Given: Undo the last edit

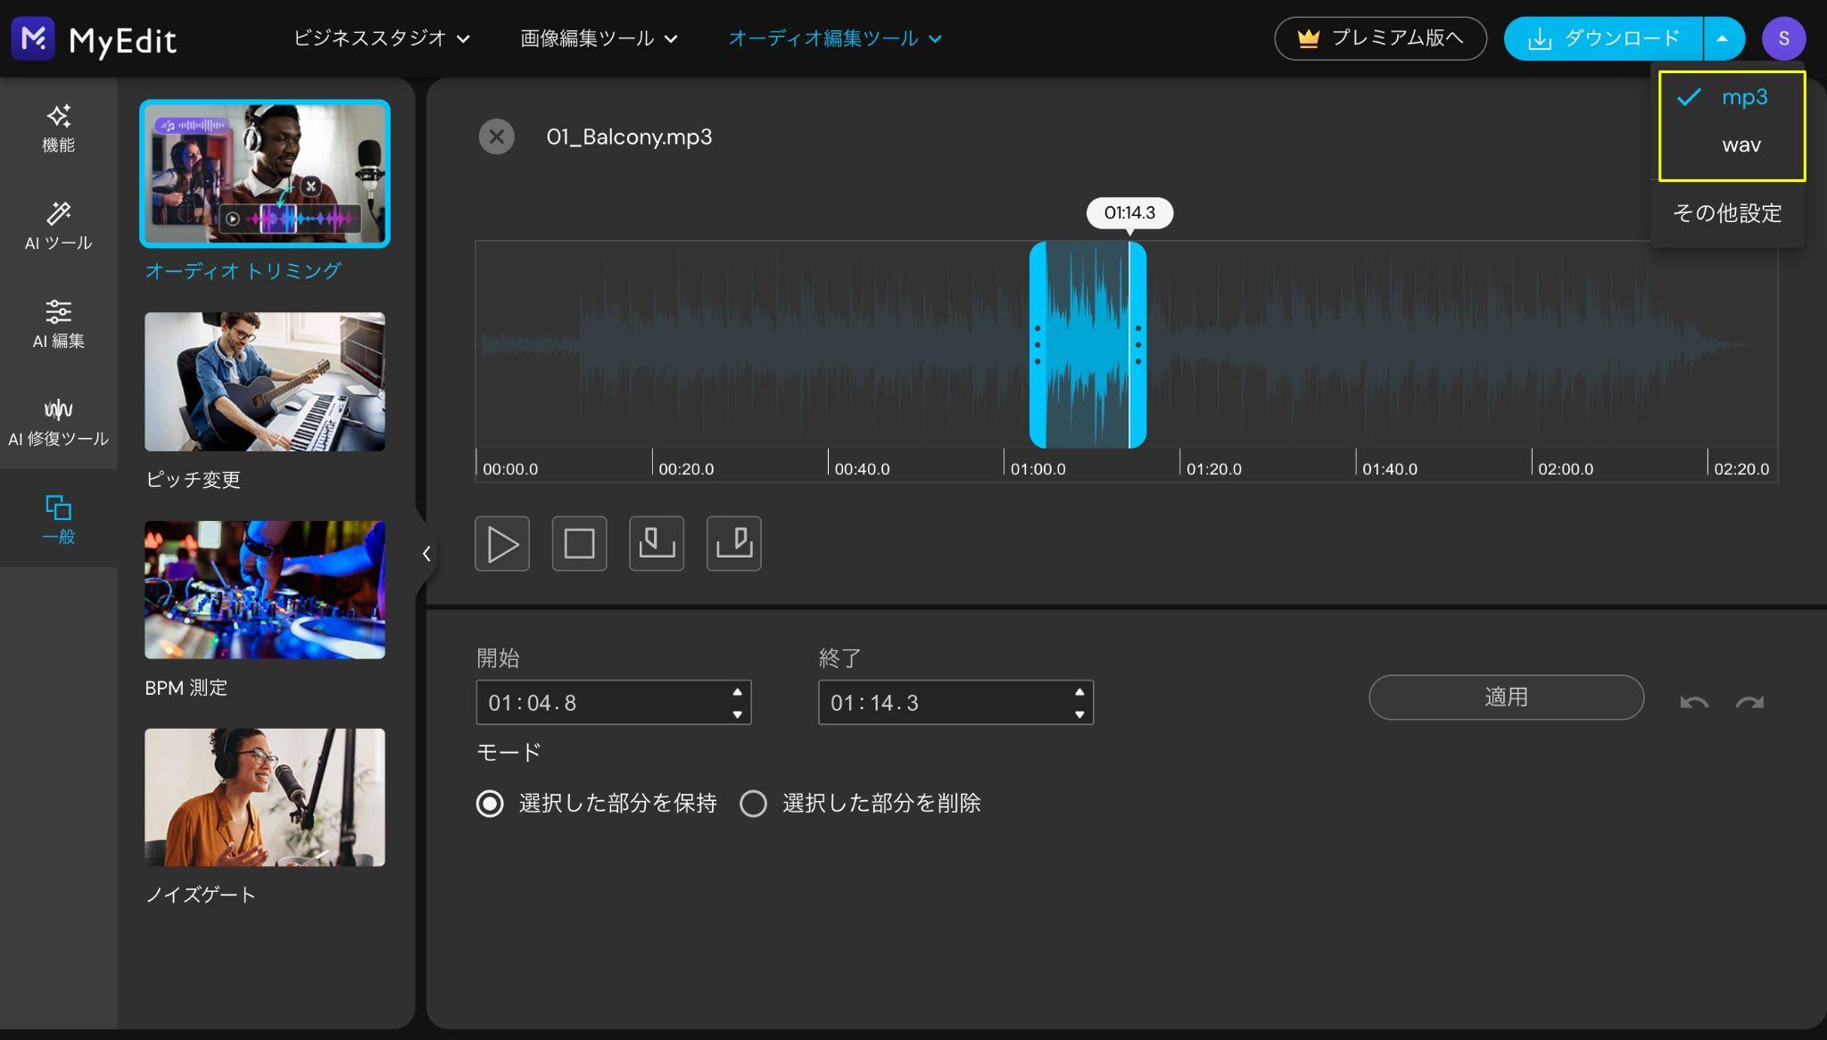Looking at the screenshot, I should click(x=1694, y=703).
